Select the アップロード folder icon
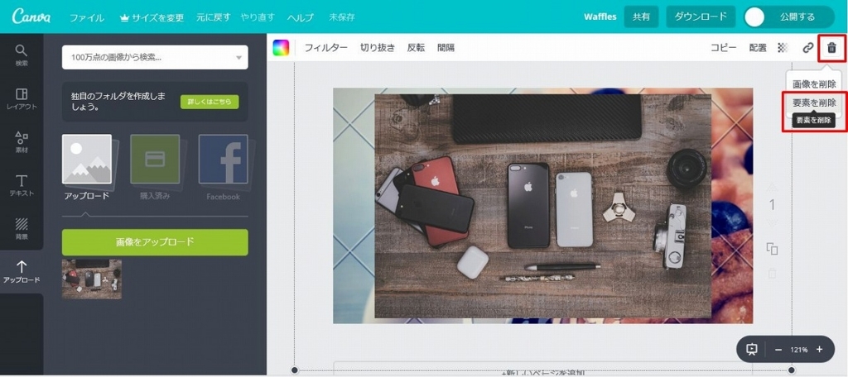The image size is (848, 377). pyautogui.click(x=87, y=160)
